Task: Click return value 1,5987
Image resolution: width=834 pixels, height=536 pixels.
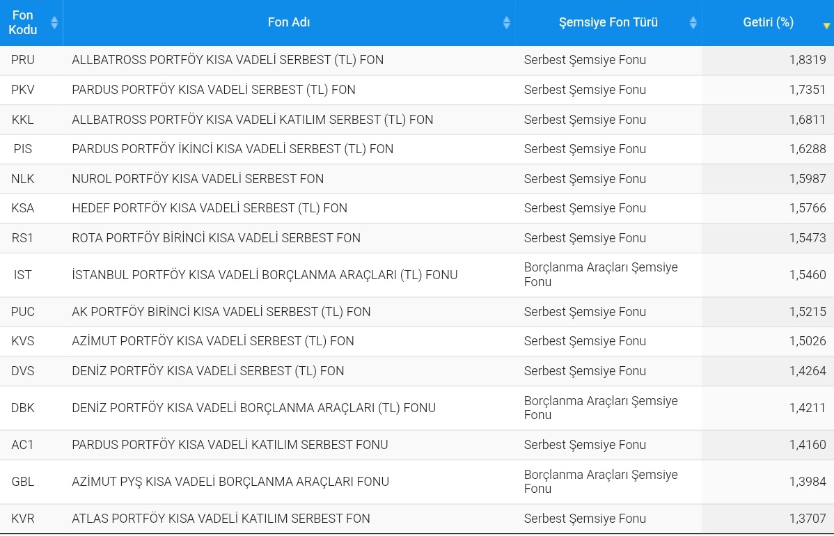Action: 808,179
